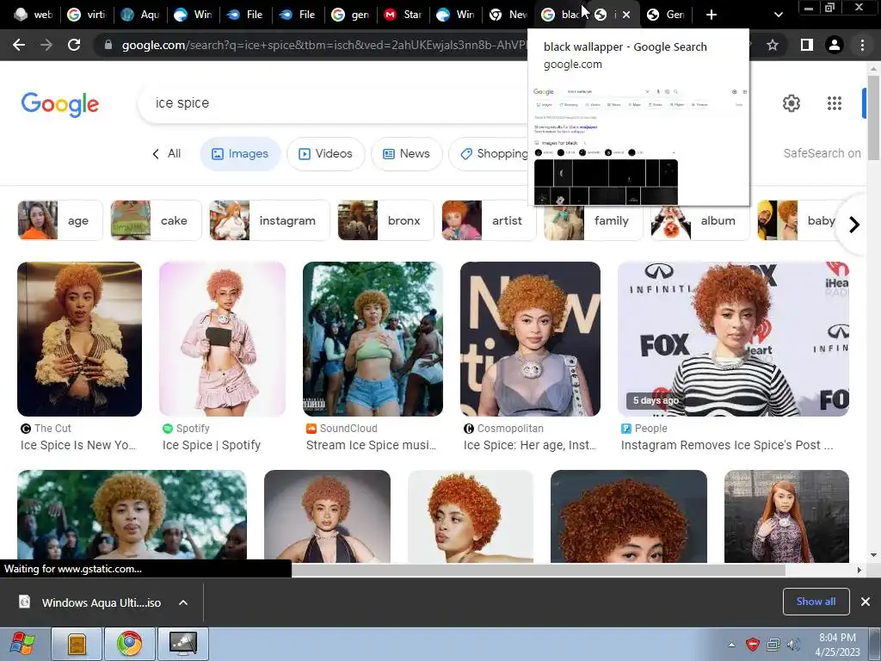Image resolution: width=881 pixels, height=661 pixels.
Task: Click the browser forward arrow
Action: [46, 45]
